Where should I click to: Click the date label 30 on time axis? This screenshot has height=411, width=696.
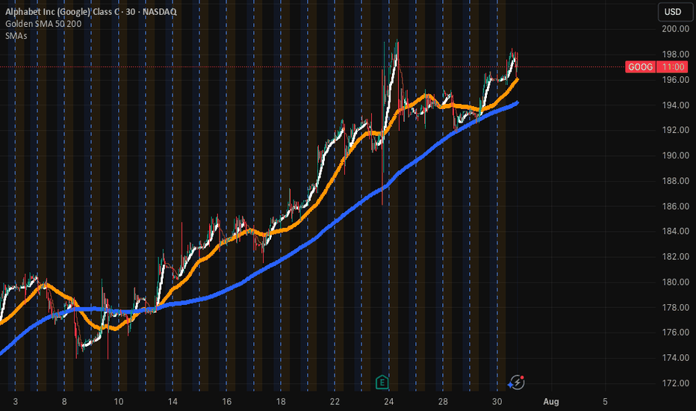point(497,402)
